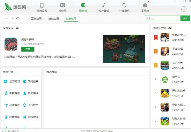Open 铃声壁纸 music note icon
Screen dimensions: 191x132
coord(104,5)
